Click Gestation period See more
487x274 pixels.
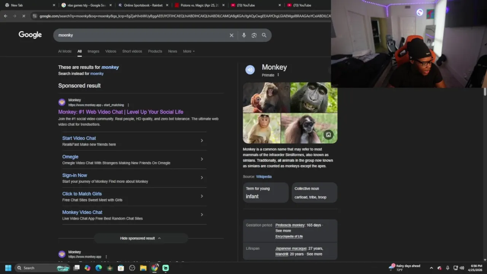tap(283, 231)
